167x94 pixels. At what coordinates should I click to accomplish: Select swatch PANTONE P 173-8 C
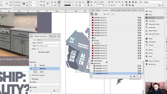(x=116, y=66)
